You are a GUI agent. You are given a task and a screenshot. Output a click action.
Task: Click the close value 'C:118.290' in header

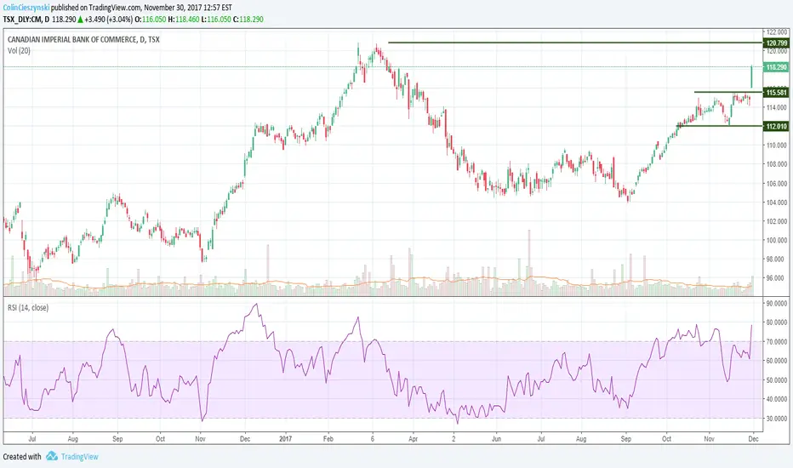coord(248,20)
